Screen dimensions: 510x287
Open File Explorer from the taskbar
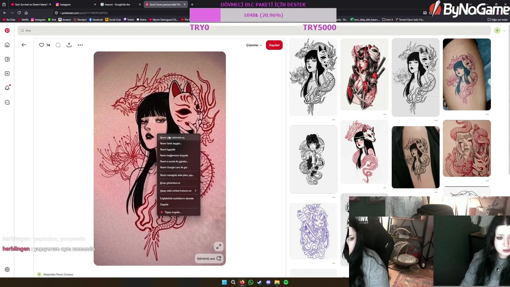277,282
